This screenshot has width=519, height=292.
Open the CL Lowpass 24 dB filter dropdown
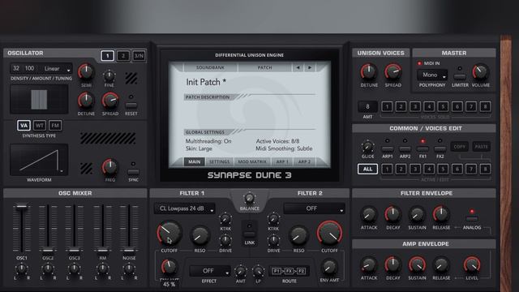click(184, 208)
